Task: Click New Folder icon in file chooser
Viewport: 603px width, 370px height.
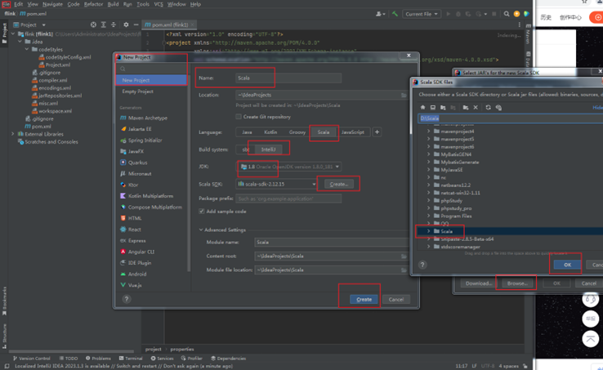Action: coord(466,107)
